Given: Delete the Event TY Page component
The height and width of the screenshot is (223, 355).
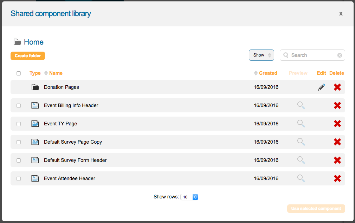Looking at the screenshot, I should tap(337, 124).
